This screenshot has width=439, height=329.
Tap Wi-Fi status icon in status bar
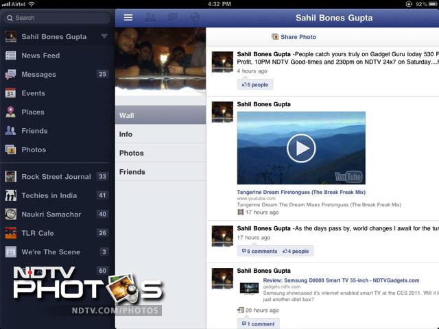pos(32,4)
